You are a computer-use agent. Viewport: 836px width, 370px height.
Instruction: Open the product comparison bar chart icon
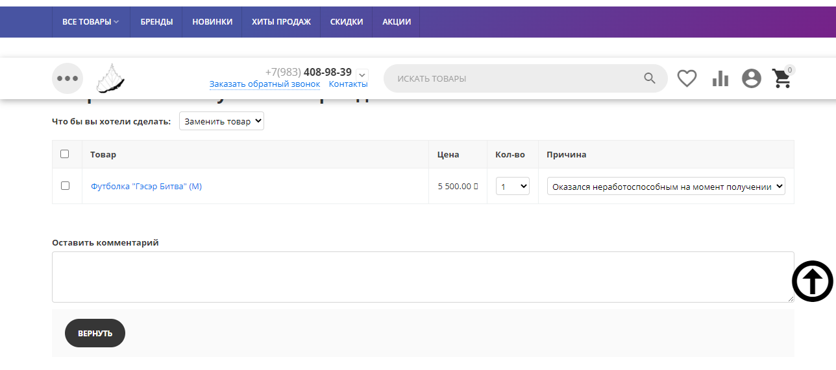pyautogui.click(x=720, y=78)
